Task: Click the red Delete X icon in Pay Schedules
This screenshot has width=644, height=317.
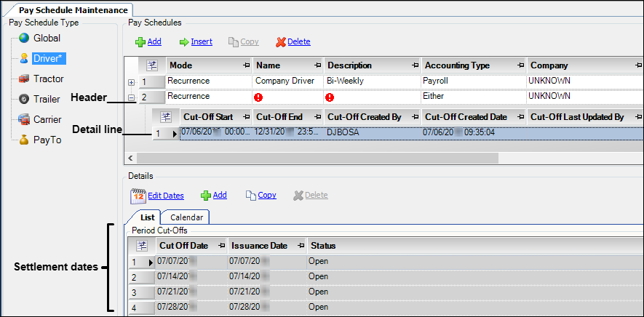Action: coord(281,42)
